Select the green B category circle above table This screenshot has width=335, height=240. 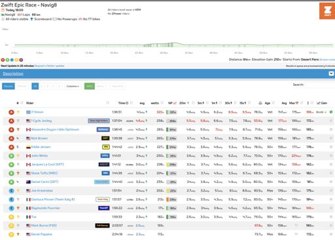[x=7, y=60]
